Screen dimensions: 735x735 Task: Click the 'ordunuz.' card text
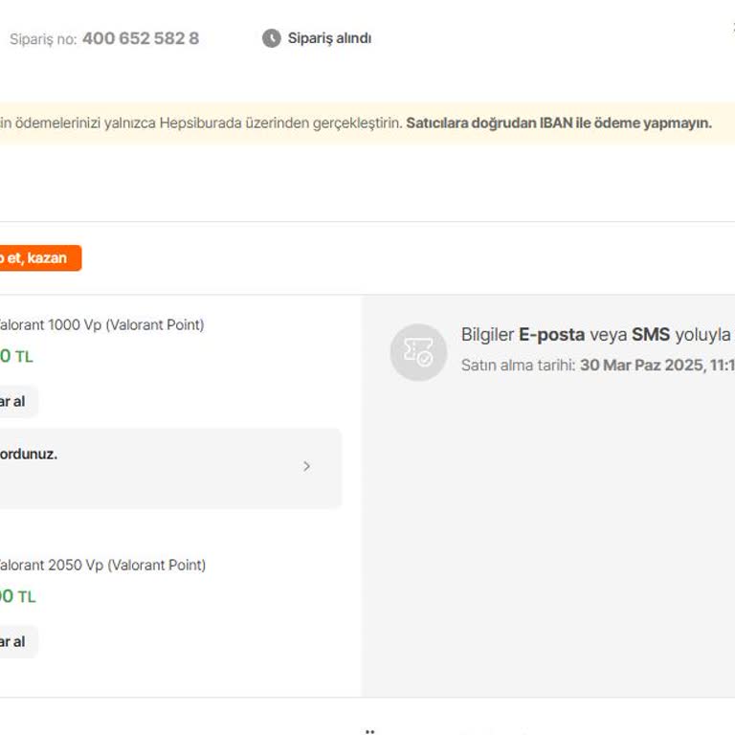[29, 454]
